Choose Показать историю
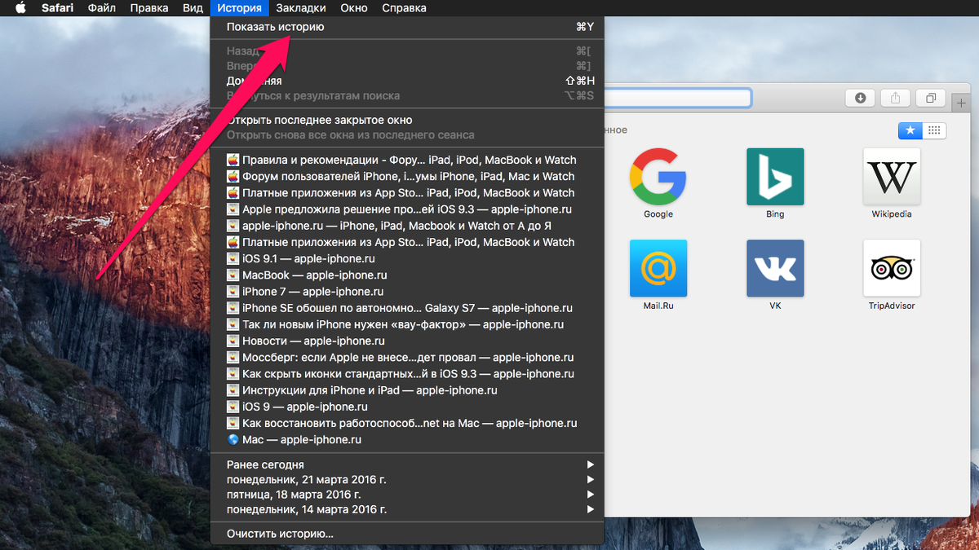979x550 pixels. point(407,27)
